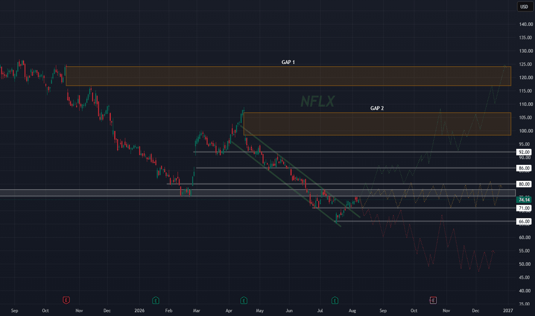Click the 86.00 horizontal line price tag
The width and height of the screenshot is (535, 316).
pyautogui.click(x=524, y=168)
